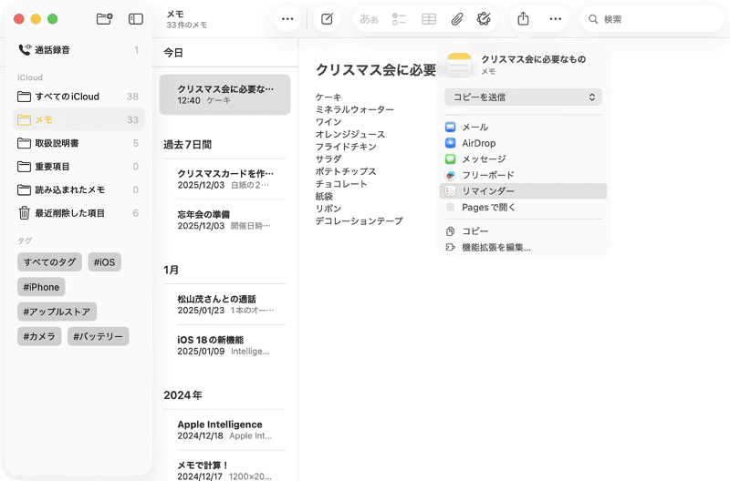The width and height of the screenshot is (730, 481).
Task: Open 最近削除した項目 trash folder
Action: coord(78,213)
